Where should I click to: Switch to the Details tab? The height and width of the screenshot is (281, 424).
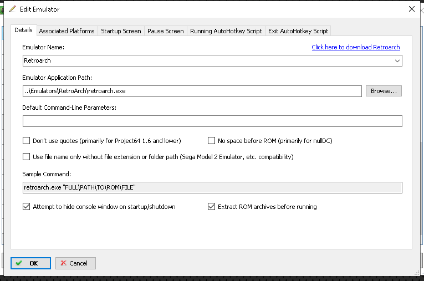click(x=23, y=30)
